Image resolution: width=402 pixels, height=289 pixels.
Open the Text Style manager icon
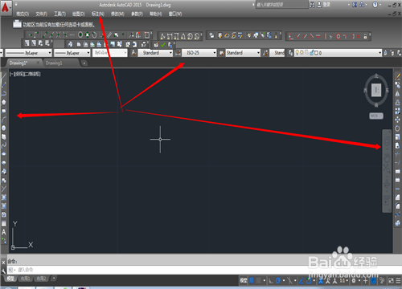tap(134, 53)
